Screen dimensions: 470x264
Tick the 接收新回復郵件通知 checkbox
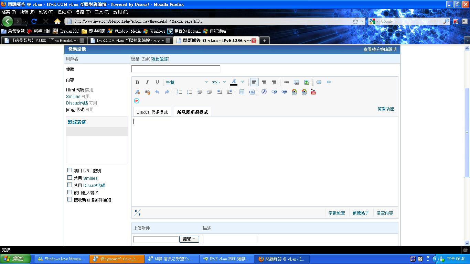tap(70, 199)
